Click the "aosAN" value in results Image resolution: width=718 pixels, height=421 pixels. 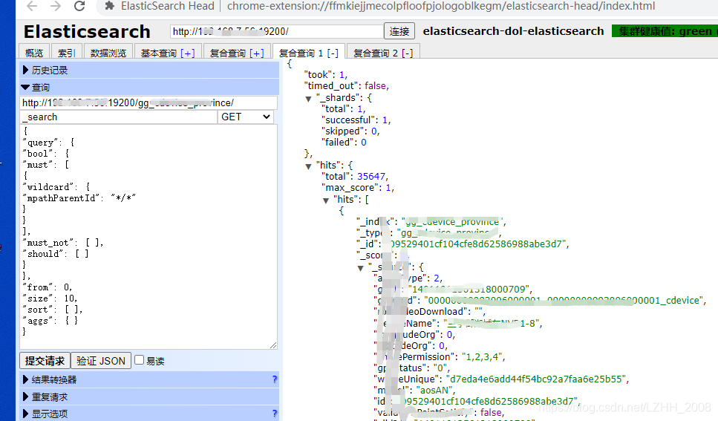[434, 391]
